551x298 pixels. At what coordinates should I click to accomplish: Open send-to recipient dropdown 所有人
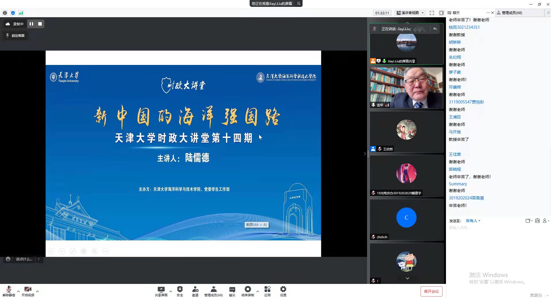pyautogui.click(x=473, y=221)
